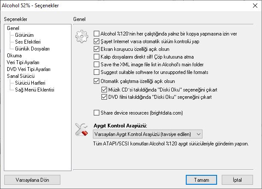Enable Share device resources brightdata checkbox
The height and width of the screenshot is (189, 262).
(96, 113)
